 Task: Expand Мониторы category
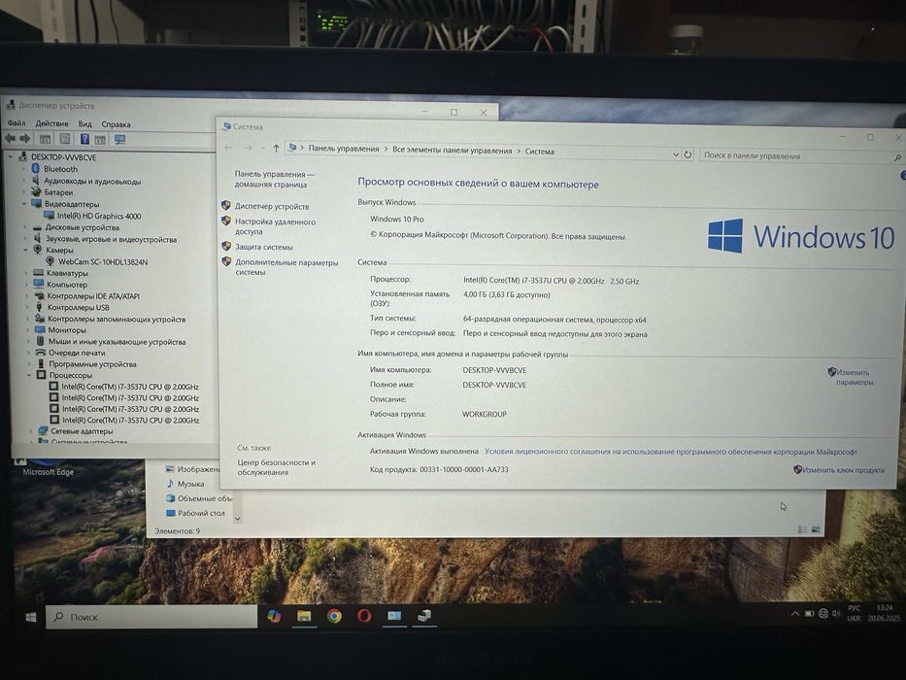27,329
